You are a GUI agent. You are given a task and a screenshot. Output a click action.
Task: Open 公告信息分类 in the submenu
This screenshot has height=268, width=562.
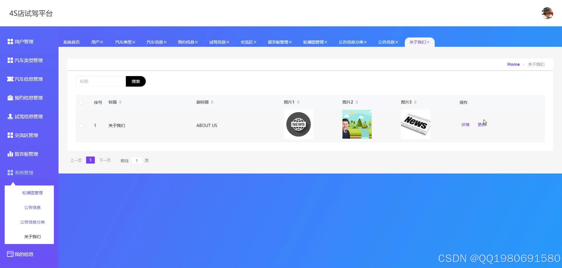(x=32, y=222)
